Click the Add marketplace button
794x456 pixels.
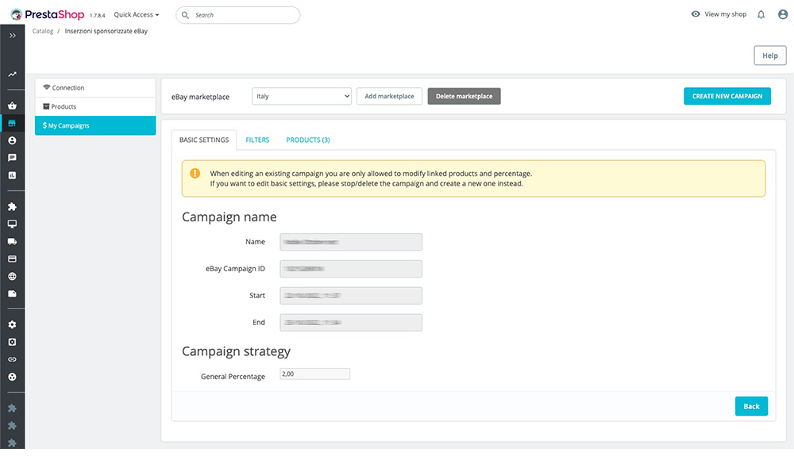pyautogui.click(x=389, y=96)
